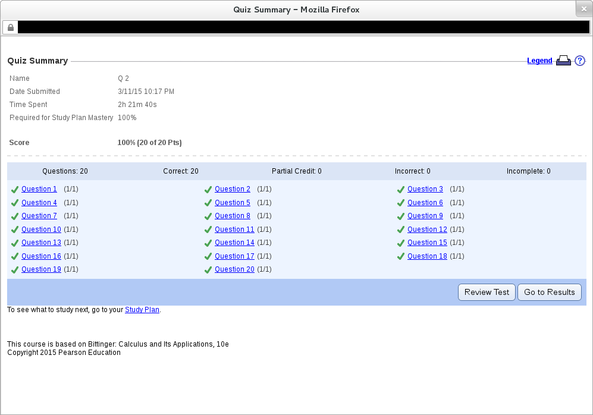Open Question 2 link
The height and width of the screenshot is (415, 593).
point(233,189)
